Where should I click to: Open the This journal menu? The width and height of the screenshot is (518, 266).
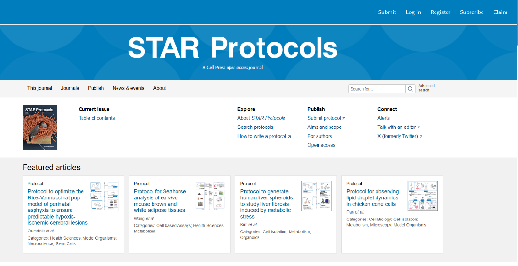point(40,88)
